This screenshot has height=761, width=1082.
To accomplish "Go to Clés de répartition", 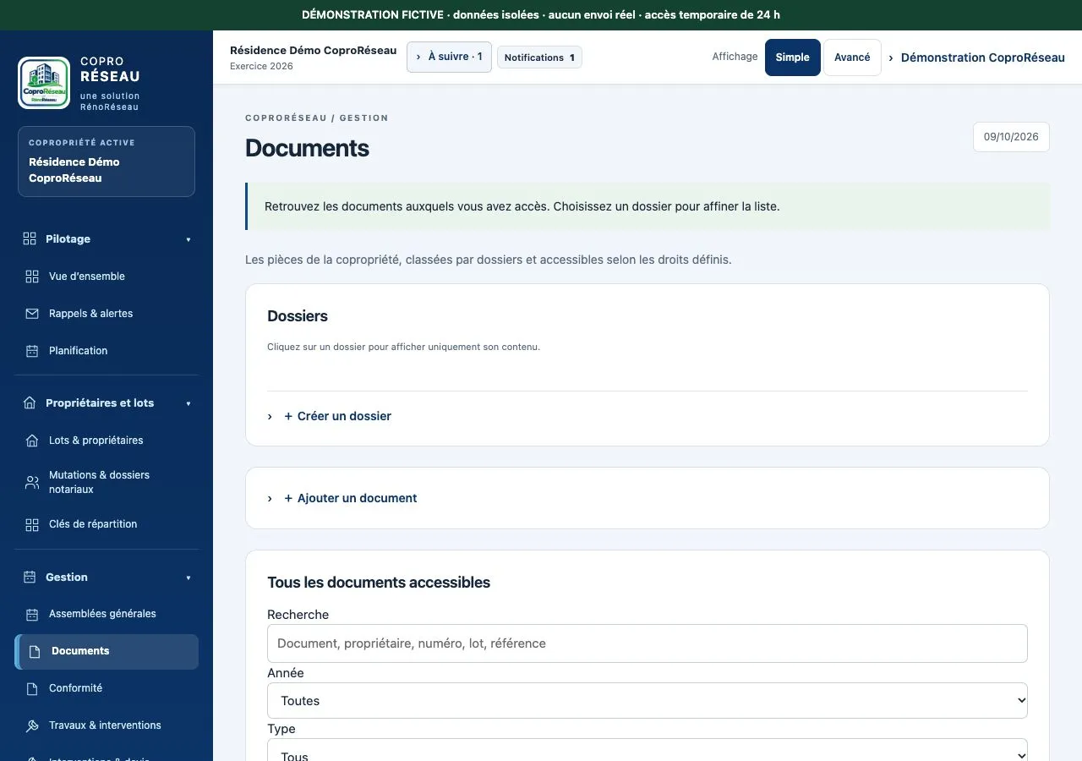I will [107, 524].
